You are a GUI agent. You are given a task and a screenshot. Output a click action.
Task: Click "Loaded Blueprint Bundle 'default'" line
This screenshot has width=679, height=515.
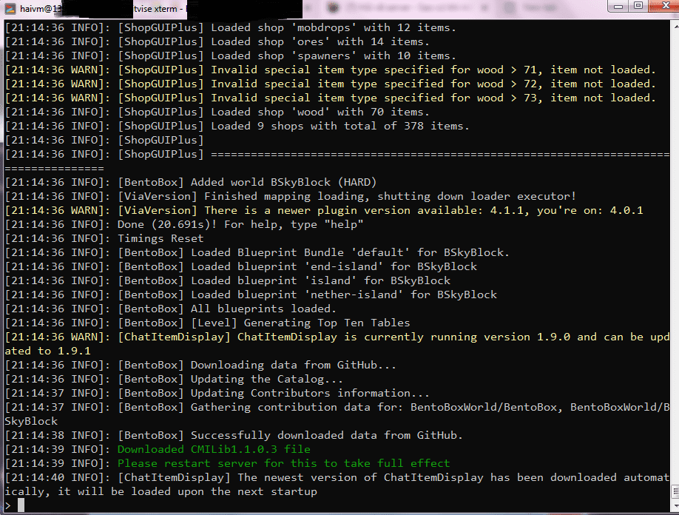click(x=257, y=252)
